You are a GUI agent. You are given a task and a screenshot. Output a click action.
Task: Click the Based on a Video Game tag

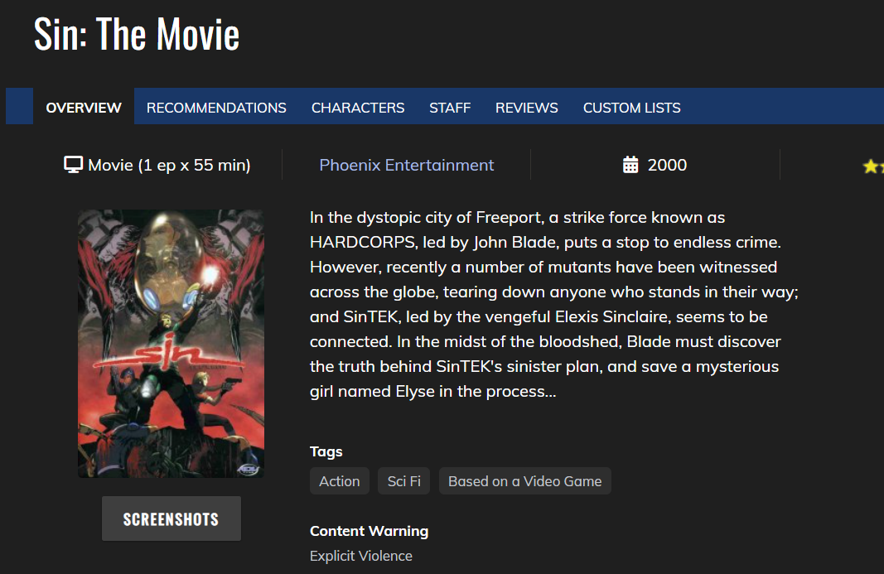pyautogui.click(x=525, y=481)
